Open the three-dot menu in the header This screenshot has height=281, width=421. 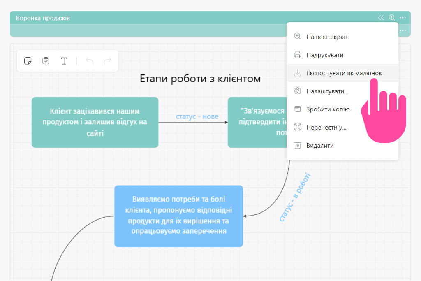tap(403, 18)
